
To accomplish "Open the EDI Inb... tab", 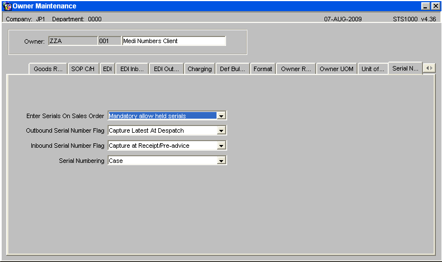I will pyautogui.click(x=132, y=69).
